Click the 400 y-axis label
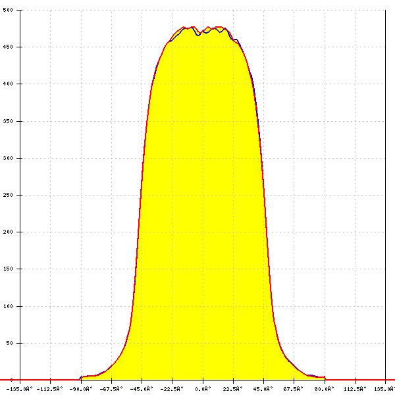 click(x=7, y=84)
